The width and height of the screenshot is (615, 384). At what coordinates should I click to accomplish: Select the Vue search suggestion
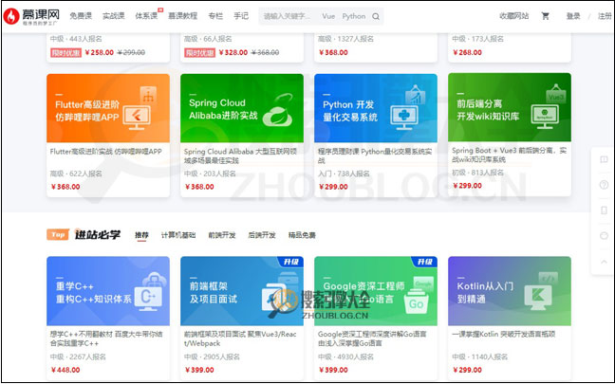pos(328,16)
